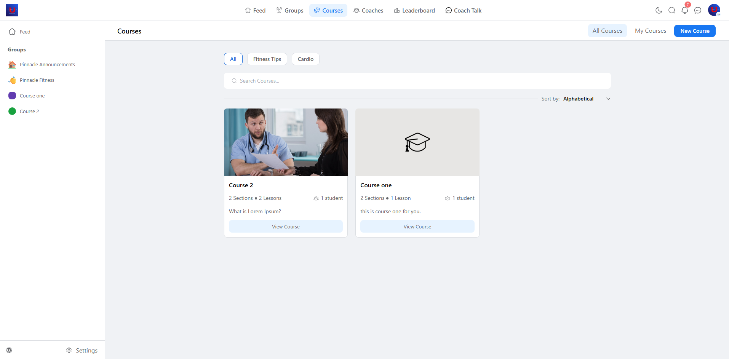Open Settings from the sidebar footer

tap(82, 350)
